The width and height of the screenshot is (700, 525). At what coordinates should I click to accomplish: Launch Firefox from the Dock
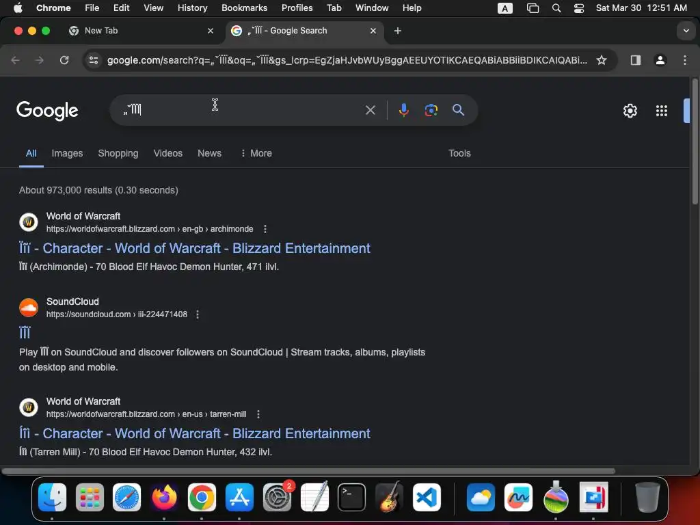164,497
